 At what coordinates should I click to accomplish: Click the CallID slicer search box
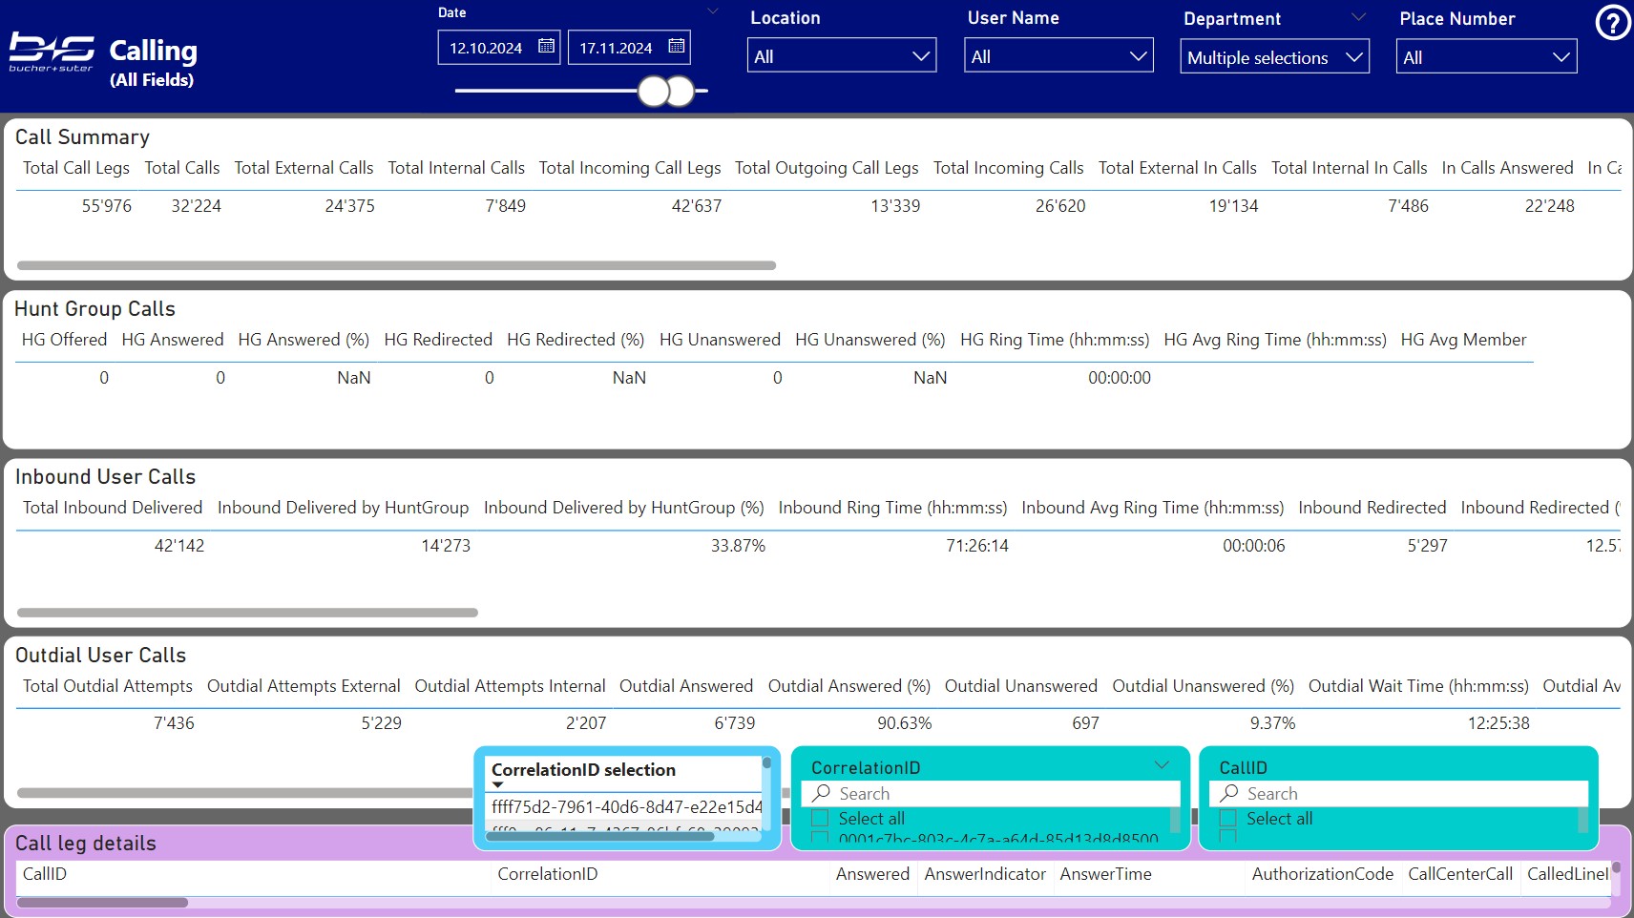[x=1398, y=794]
